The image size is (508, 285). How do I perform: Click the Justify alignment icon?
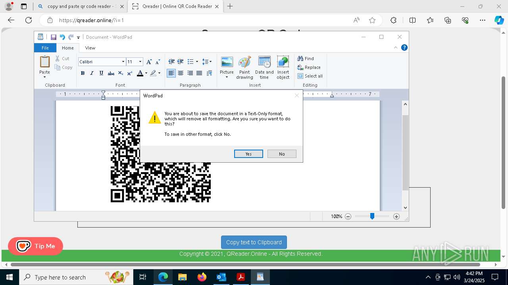[x=199, y=73]
